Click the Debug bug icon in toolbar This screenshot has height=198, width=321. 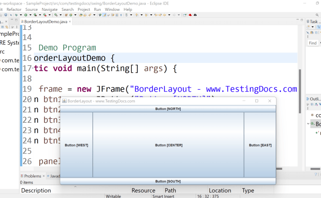16,15
